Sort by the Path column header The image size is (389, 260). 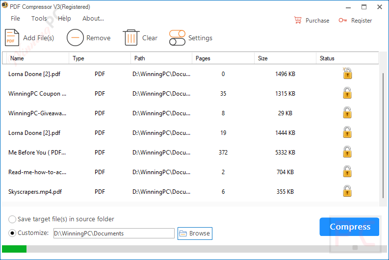click(x=161, y=58)
